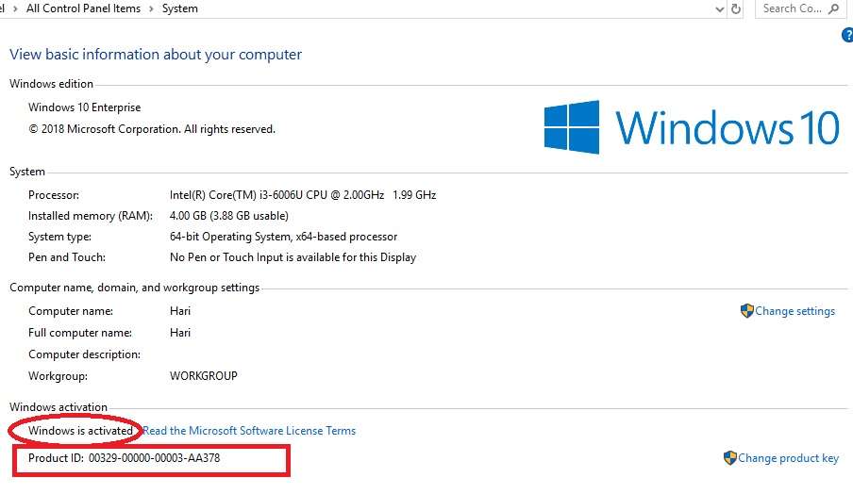Open the address bar history dropdown arrow
The height and width of the screenshot is (494, 853).
[719, 9]
